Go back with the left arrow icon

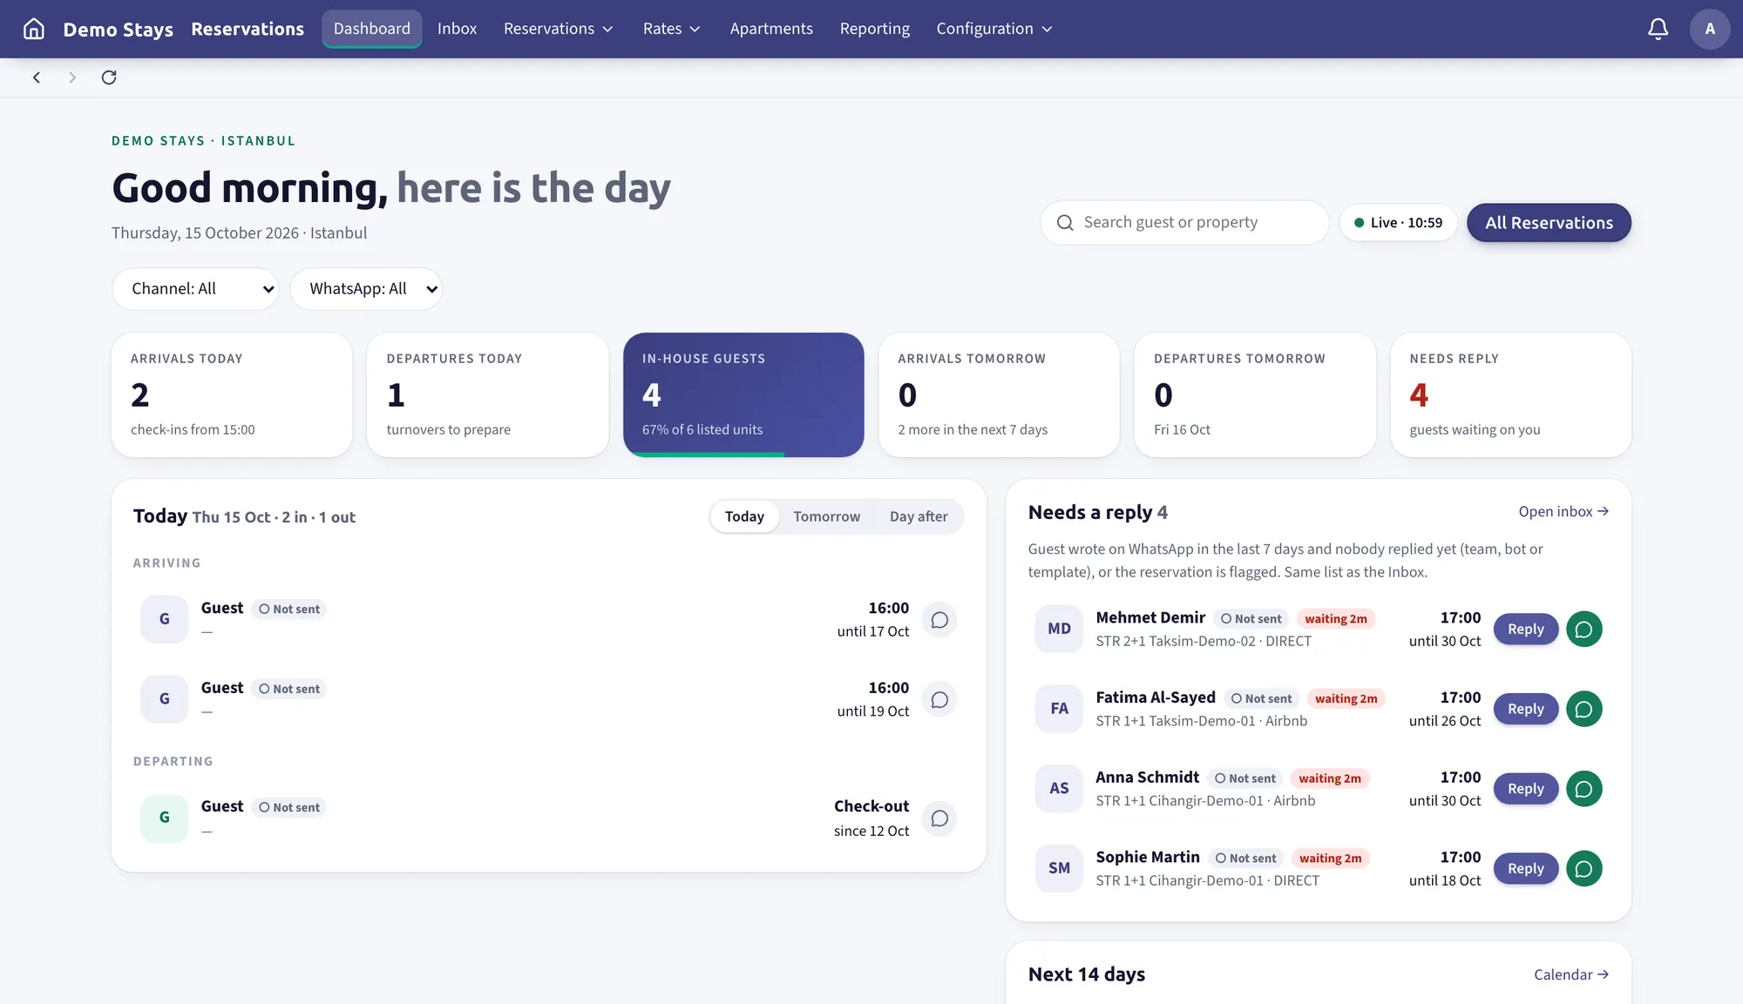click(37, 77)
